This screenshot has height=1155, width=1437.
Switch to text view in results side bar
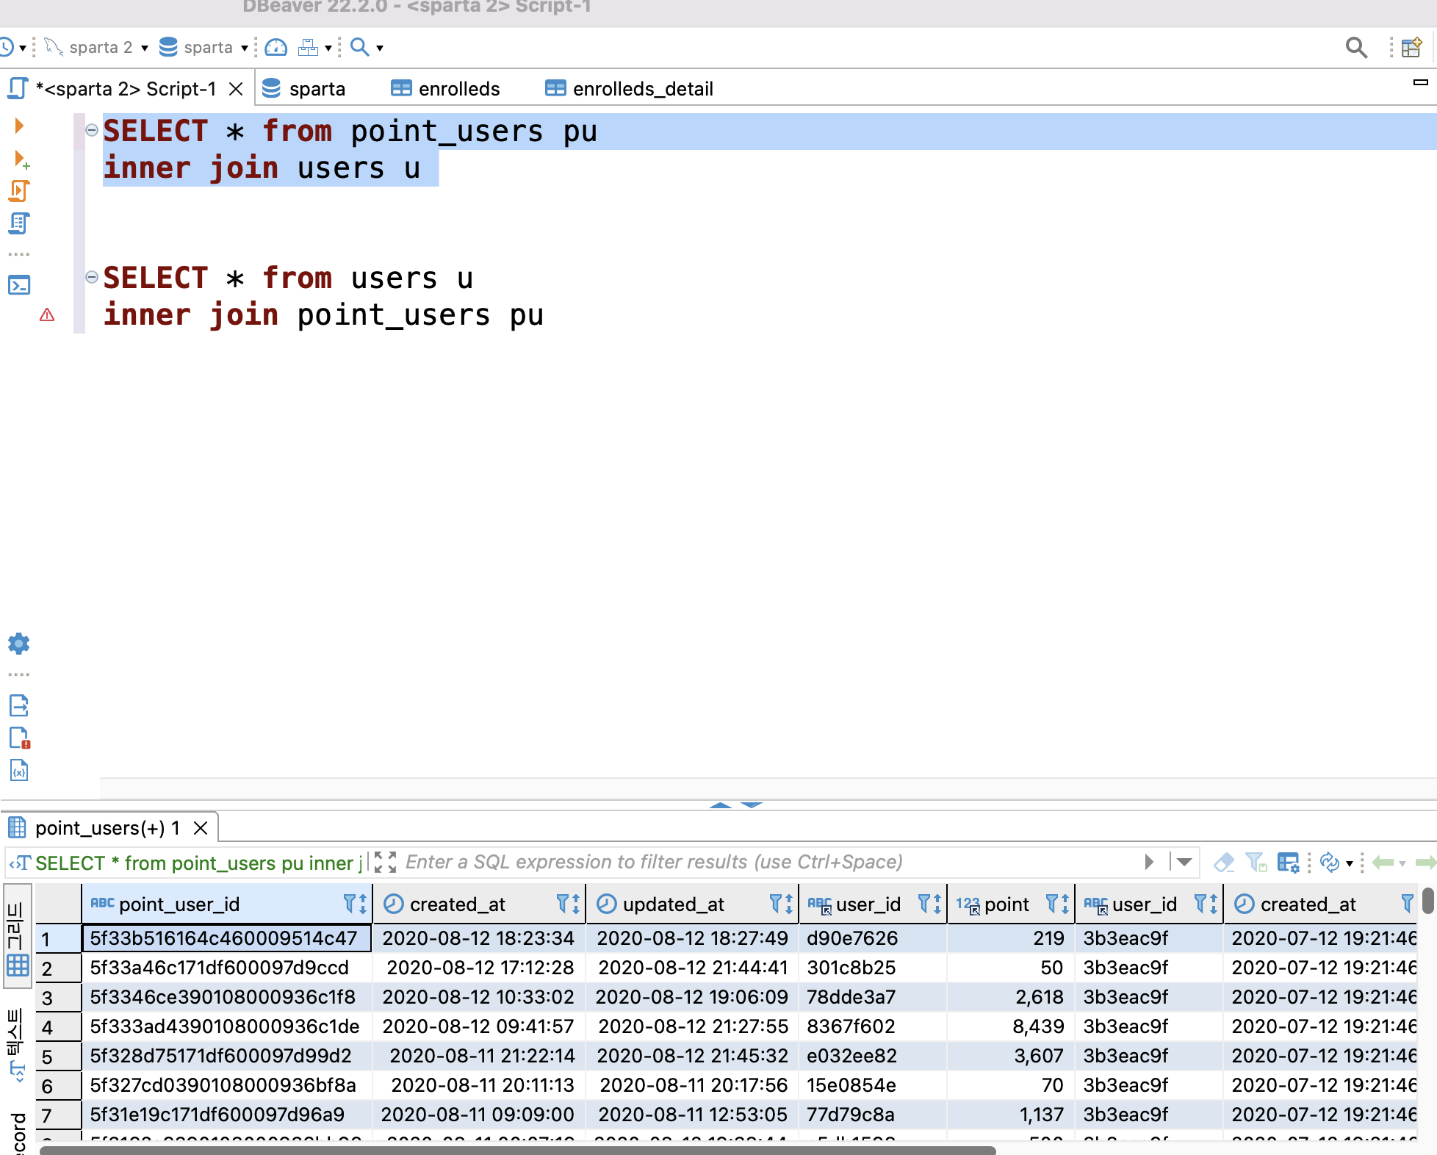pos(18,1045)
